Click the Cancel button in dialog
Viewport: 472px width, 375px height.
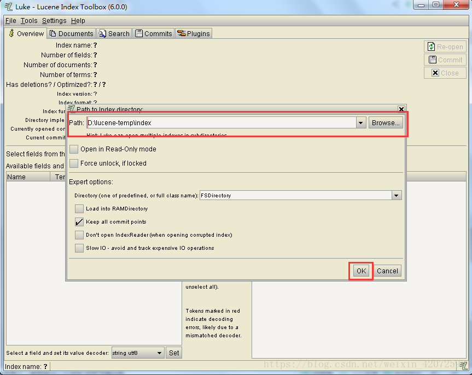tap(387, 271)
